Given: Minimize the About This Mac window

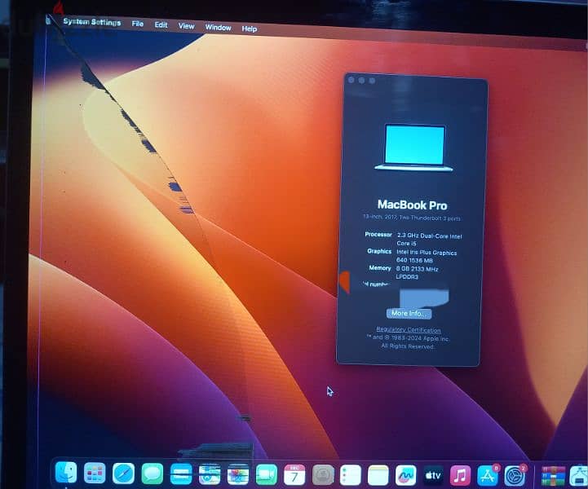Looking at the screenshot, I should click(361, 80).
